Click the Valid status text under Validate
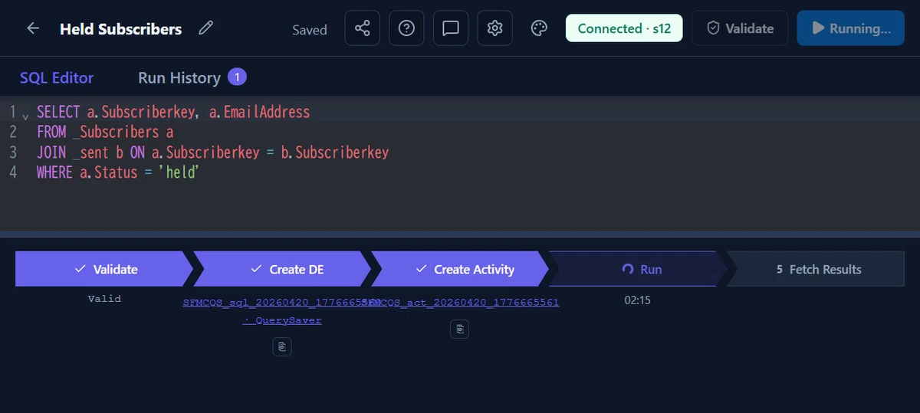920x413 pixels. tap(104, 299)
